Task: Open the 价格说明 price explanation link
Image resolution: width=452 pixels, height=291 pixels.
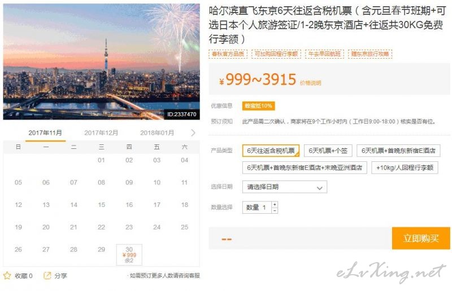Action: coord(310,83)
